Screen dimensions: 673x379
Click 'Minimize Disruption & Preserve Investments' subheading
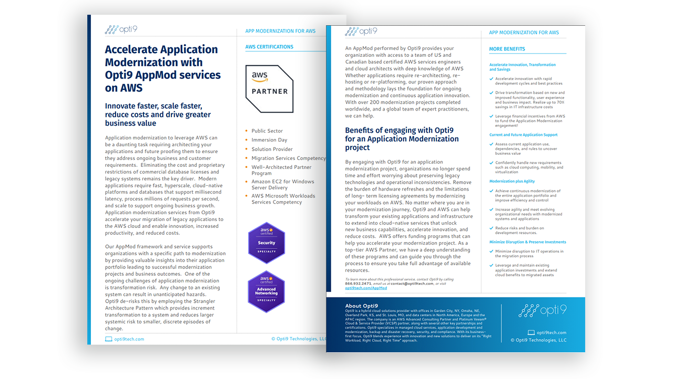click(x=528, y=242)
